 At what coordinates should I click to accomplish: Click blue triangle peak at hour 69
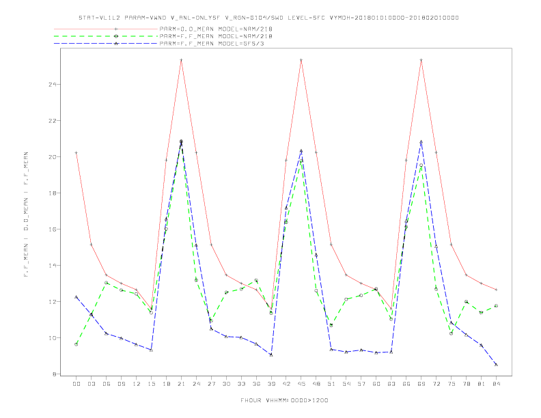point(421,142)
